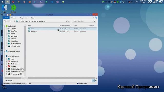Click the properties quick access toolbar icon
Viewport: 164px width, 92px height.
8,15
